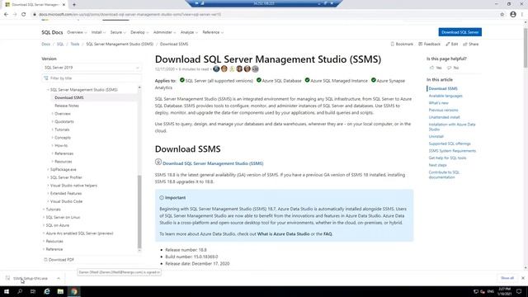
Task: Open the Administer menu in SQL Docs
Action: (x=164, y=32)
